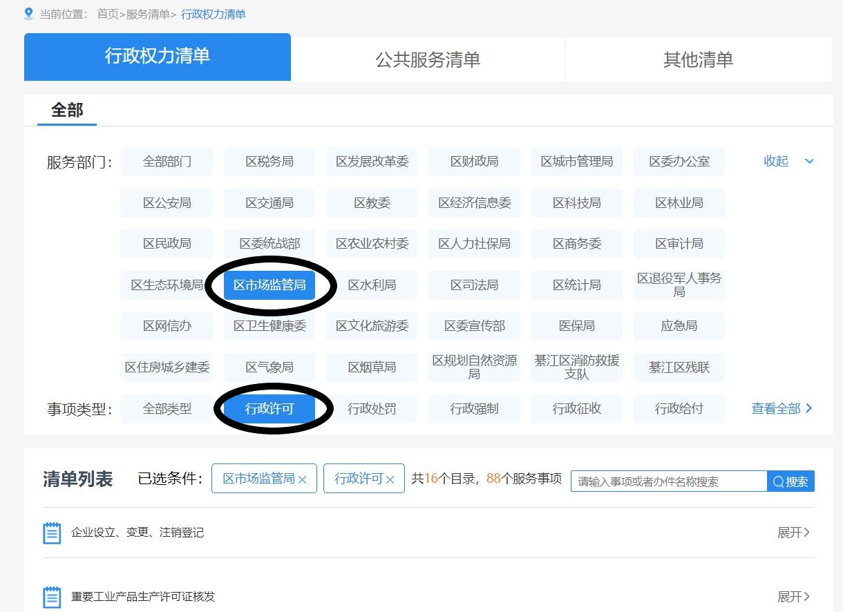Open the 其他清单 tab
Screen dimensions: 843x612
coord(698,59)
